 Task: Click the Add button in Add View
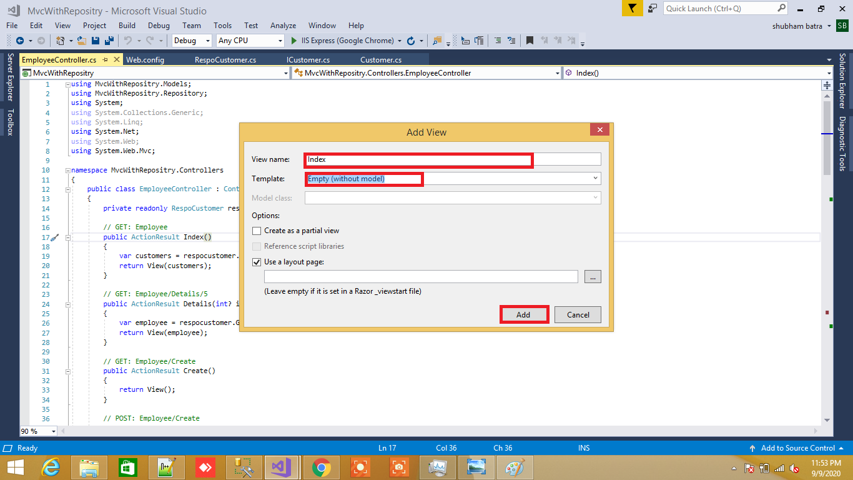523,314
